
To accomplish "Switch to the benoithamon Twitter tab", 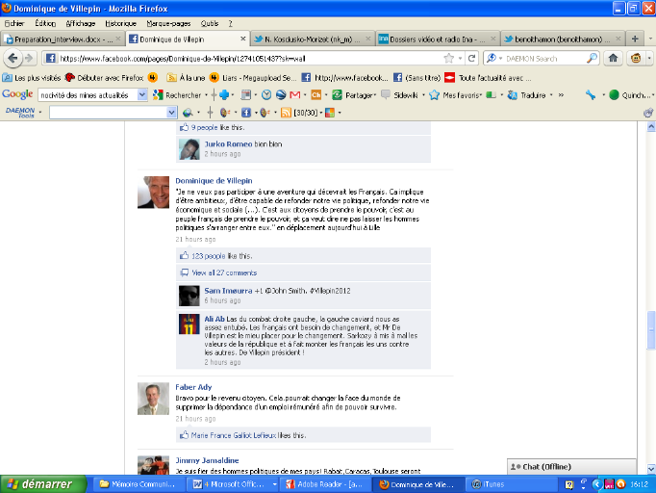I will (x=563, y=39).
